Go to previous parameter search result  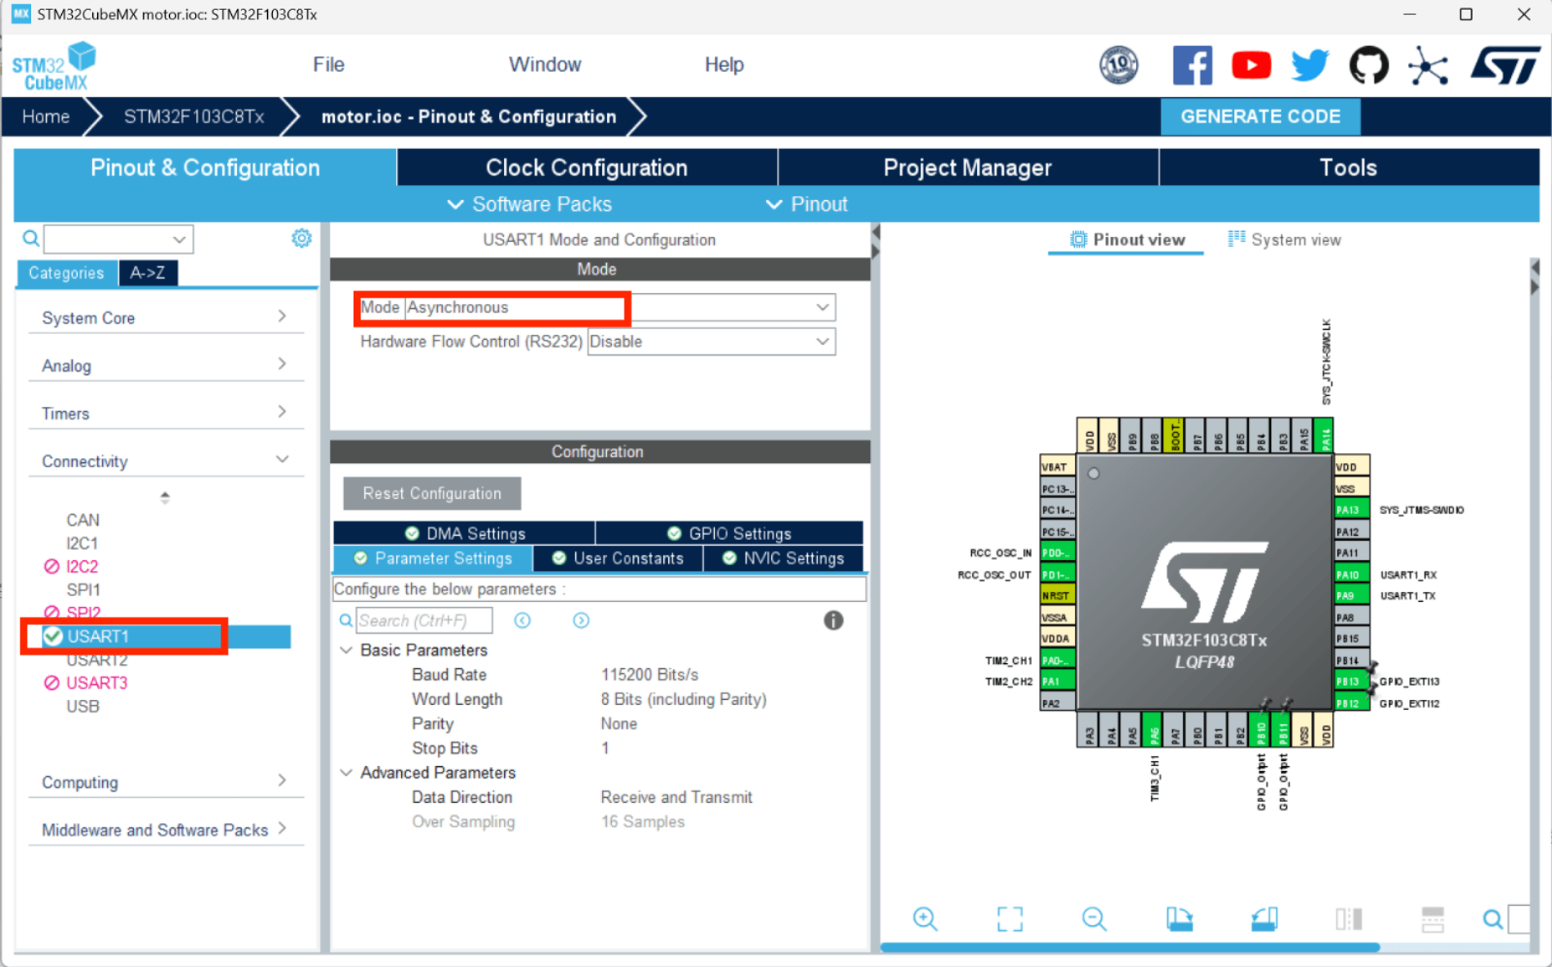point(523,621)
